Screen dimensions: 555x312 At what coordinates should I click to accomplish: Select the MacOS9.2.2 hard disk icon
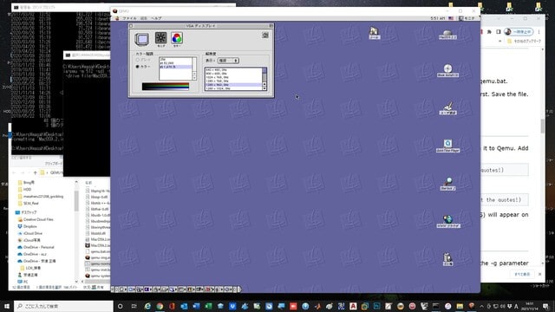[447, 35]
